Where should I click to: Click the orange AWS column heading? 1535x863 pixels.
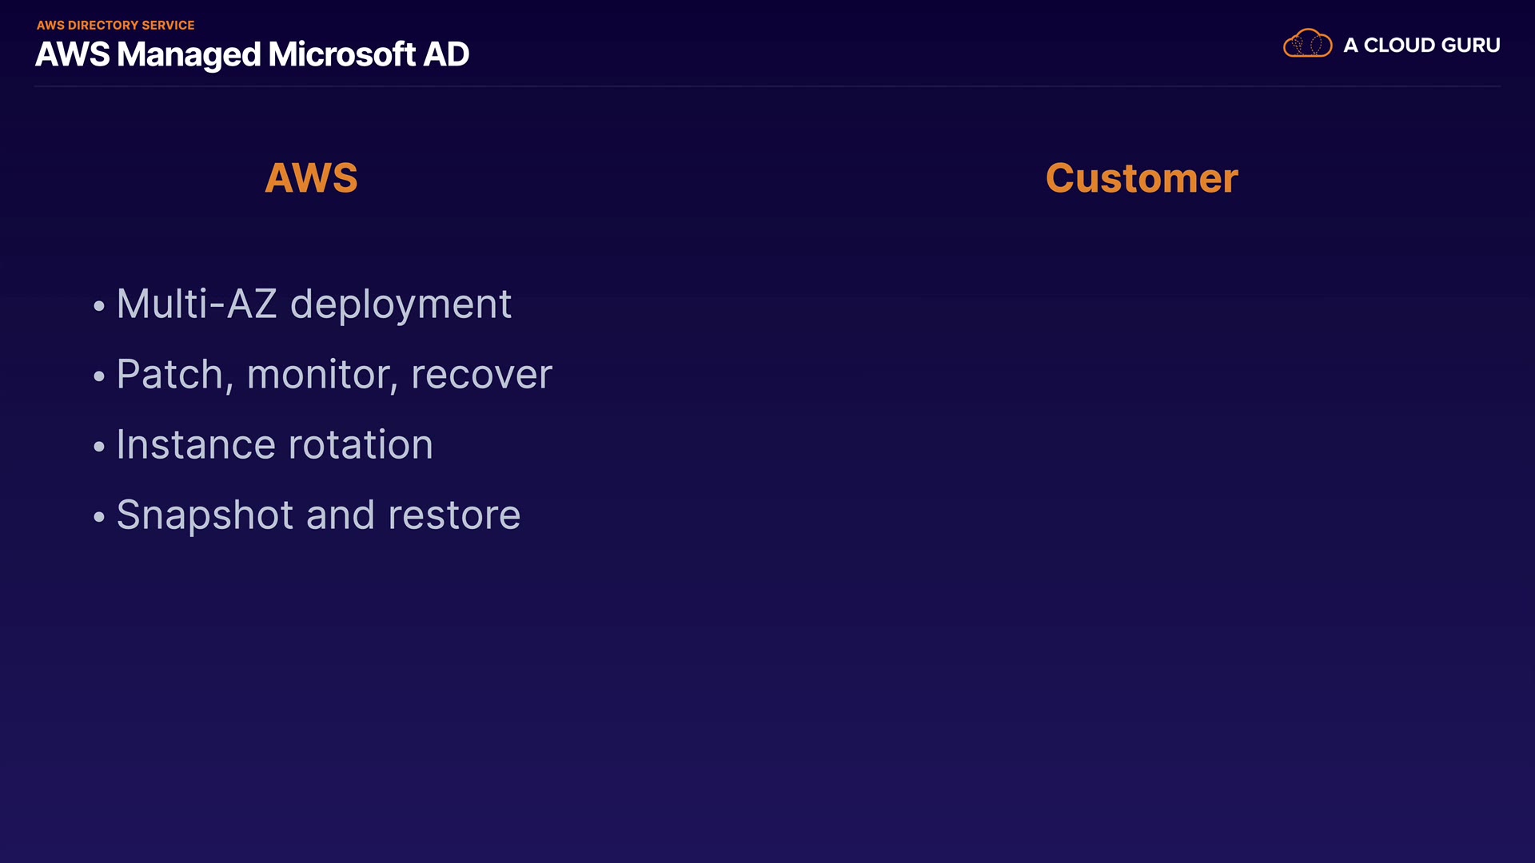(x=311, y=177)
